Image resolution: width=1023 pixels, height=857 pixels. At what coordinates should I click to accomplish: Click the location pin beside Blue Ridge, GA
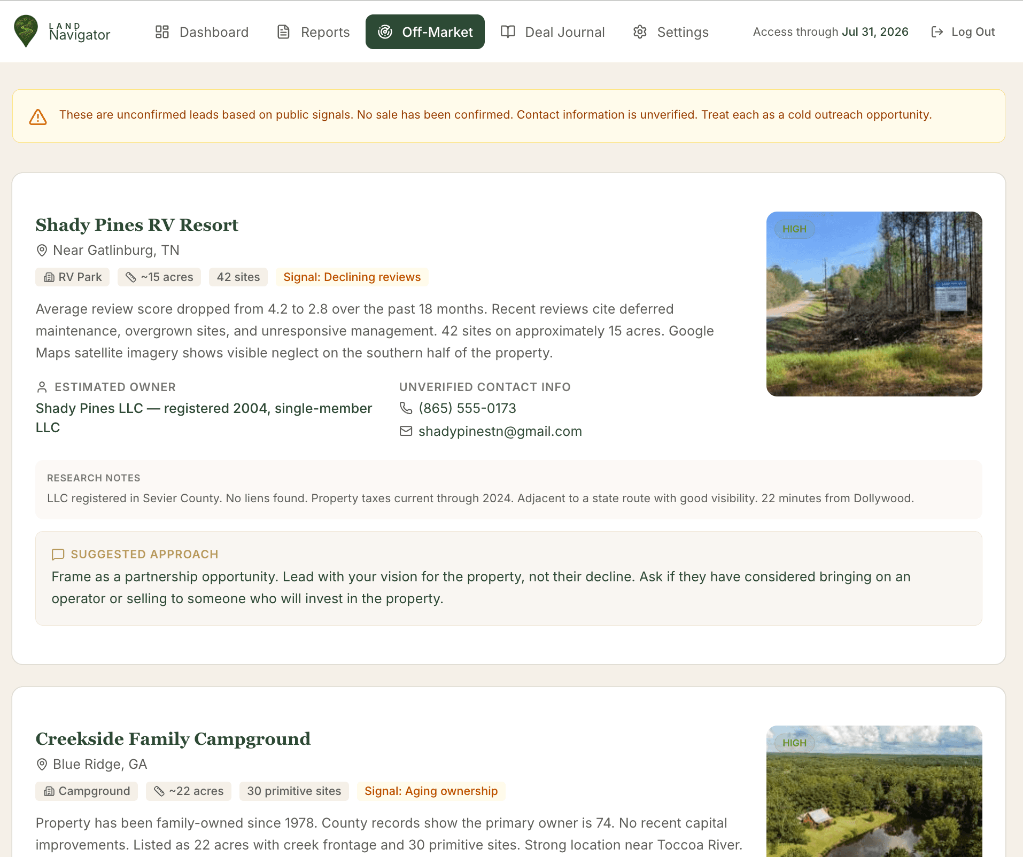pos(42,764)
